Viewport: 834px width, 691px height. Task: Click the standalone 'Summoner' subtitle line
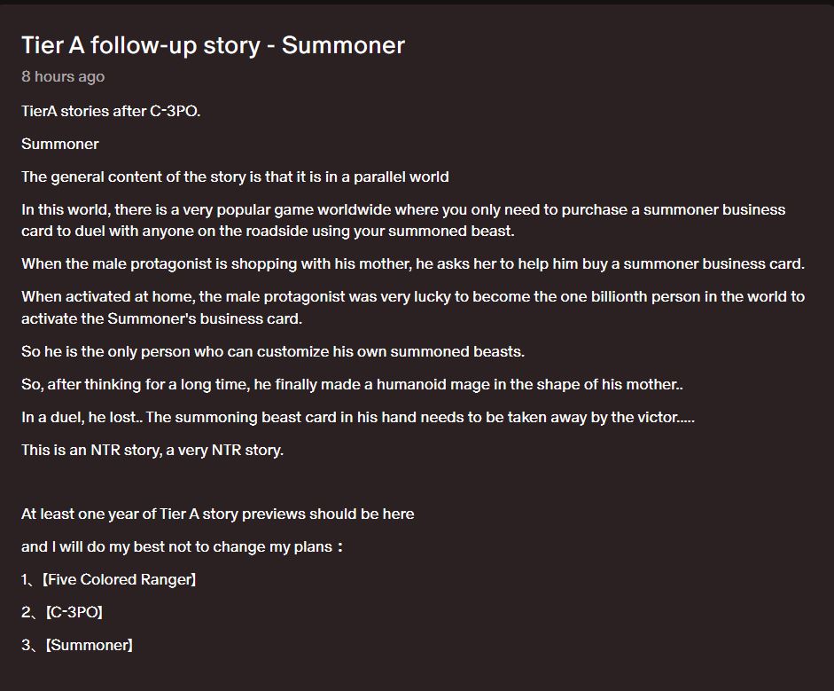[60, 144]
